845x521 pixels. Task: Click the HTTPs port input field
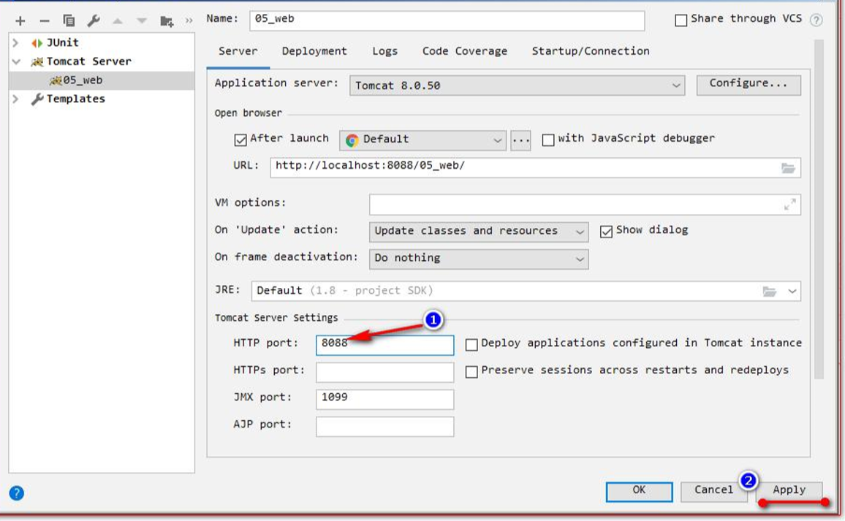coord(384,372)
